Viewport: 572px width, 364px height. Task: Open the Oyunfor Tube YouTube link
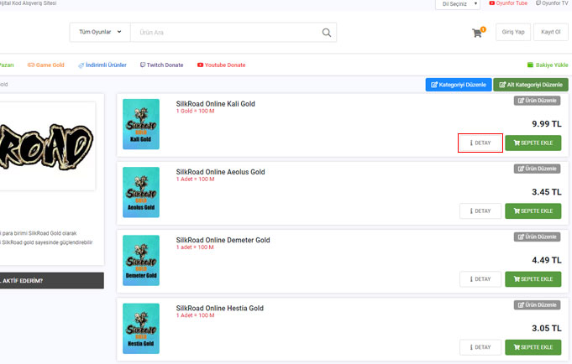pyautogui.click(x=510, y=4)
